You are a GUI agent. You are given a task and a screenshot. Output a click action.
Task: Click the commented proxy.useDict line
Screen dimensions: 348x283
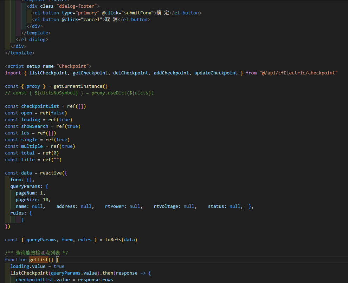click(79, 93)
